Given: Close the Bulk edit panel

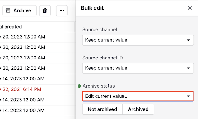Looking at the screenshot, I should (x=190, y=8).
